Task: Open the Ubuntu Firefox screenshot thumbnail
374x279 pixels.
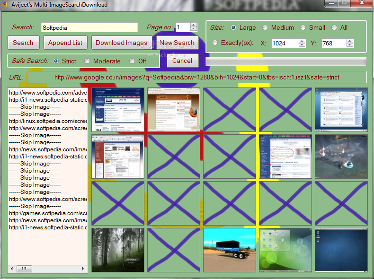Action: tap(174, 110)
